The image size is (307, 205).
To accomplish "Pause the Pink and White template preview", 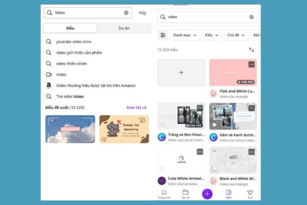I will coord(214,81).
